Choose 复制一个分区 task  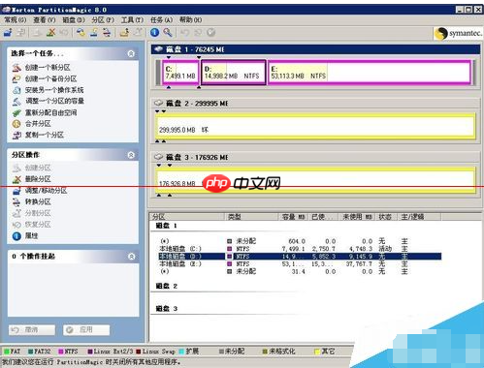[x=45, y=135]
